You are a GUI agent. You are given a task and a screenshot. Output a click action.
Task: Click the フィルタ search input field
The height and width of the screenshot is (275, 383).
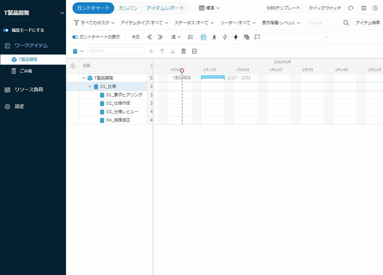324,23
